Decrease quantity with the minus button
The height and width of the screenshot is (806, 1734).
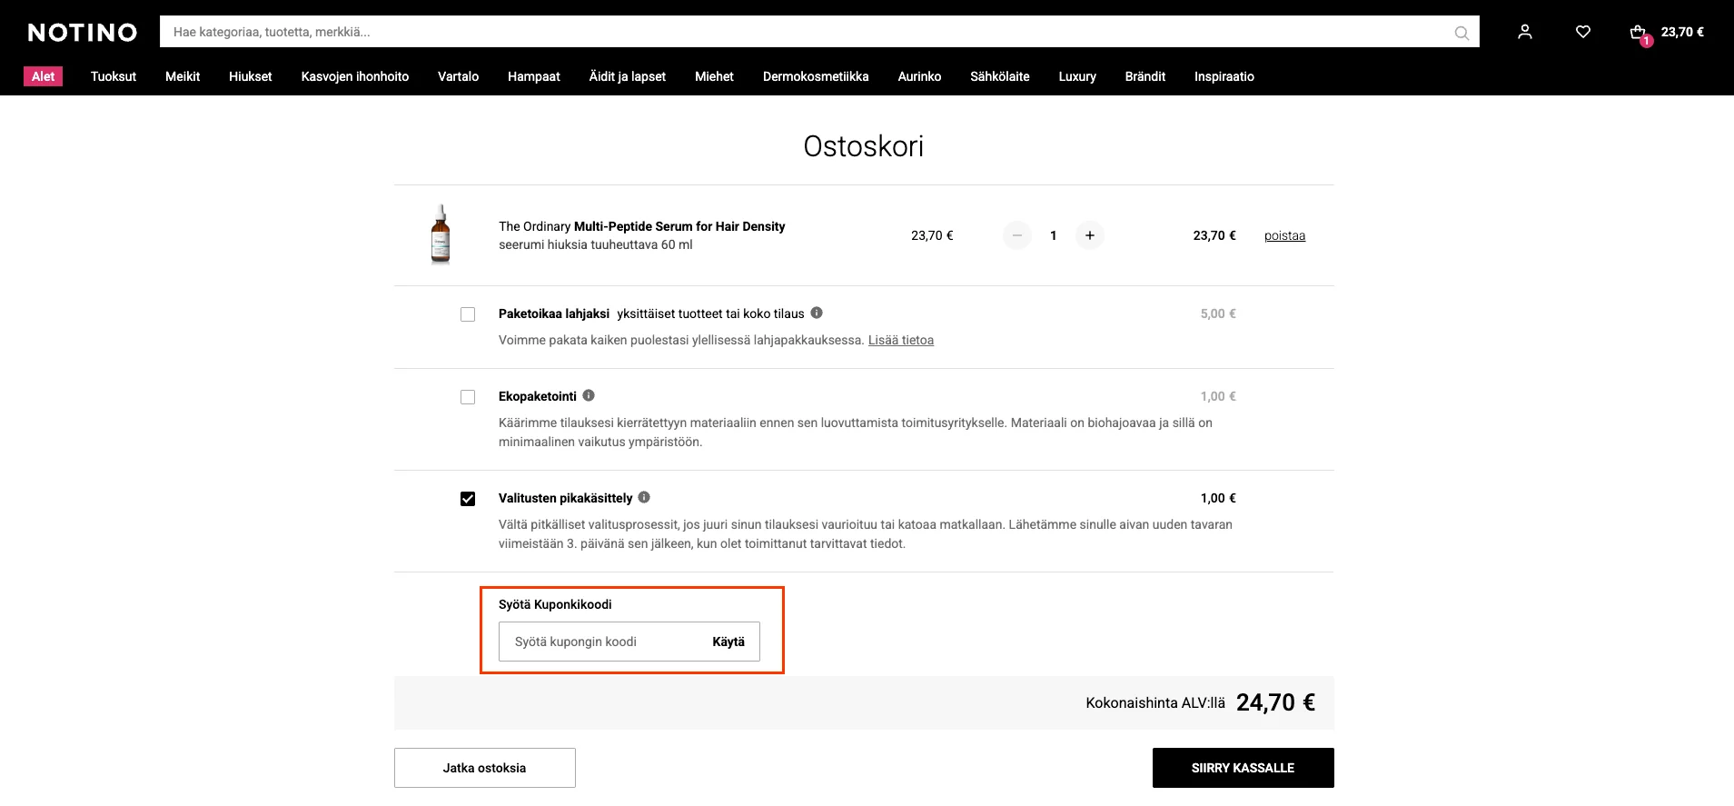(x=1017, y=235)
